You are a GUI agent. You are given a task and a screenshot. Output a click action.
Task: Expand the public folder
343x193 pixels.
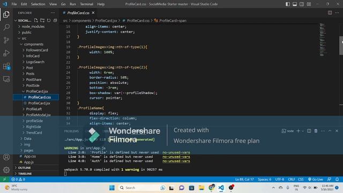click(26, 32)
